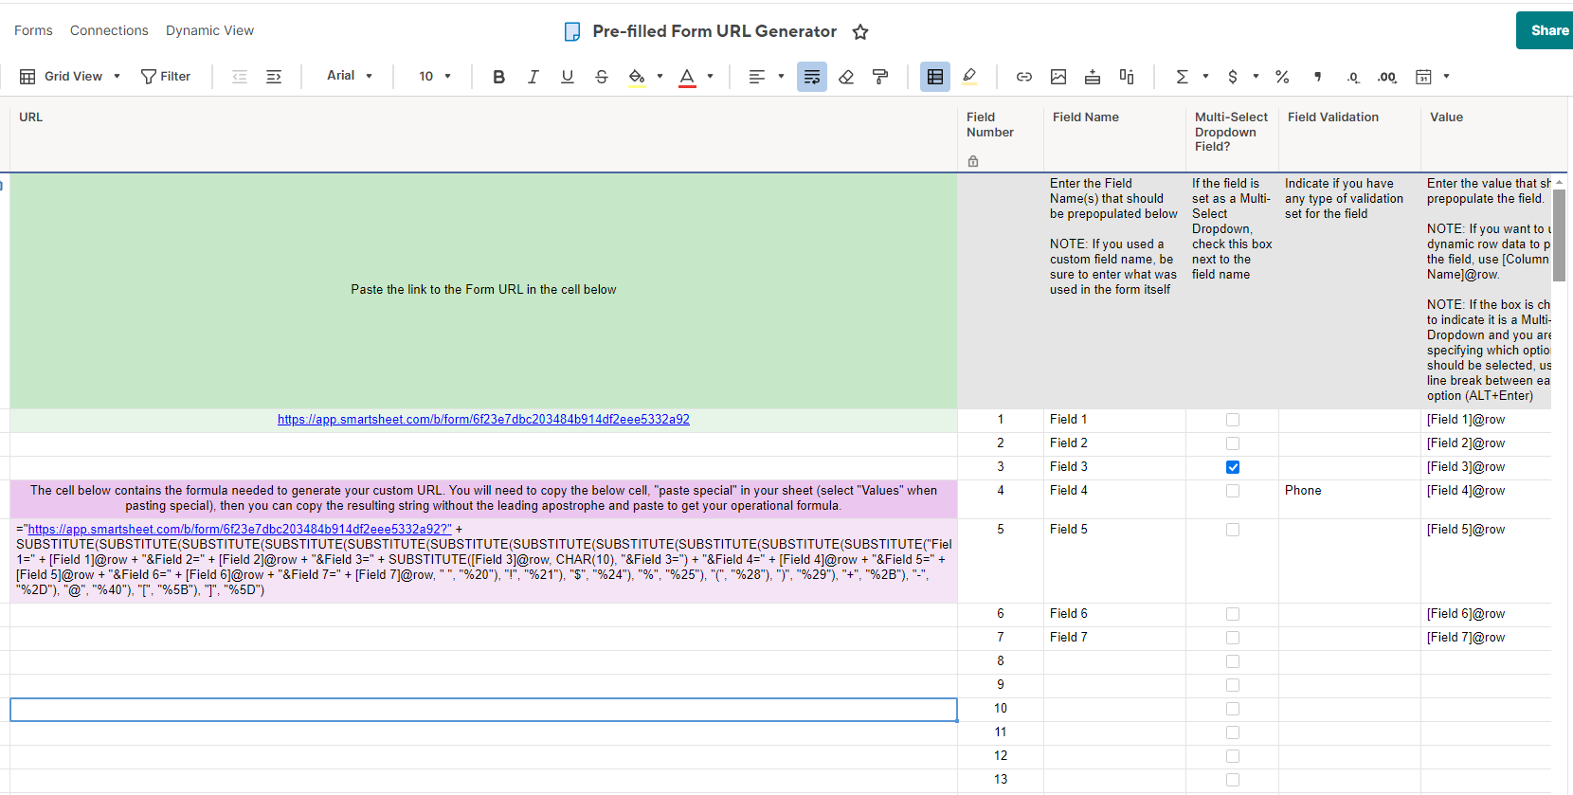
Task: Click the insert image icon
Action: pos(1058,77)
